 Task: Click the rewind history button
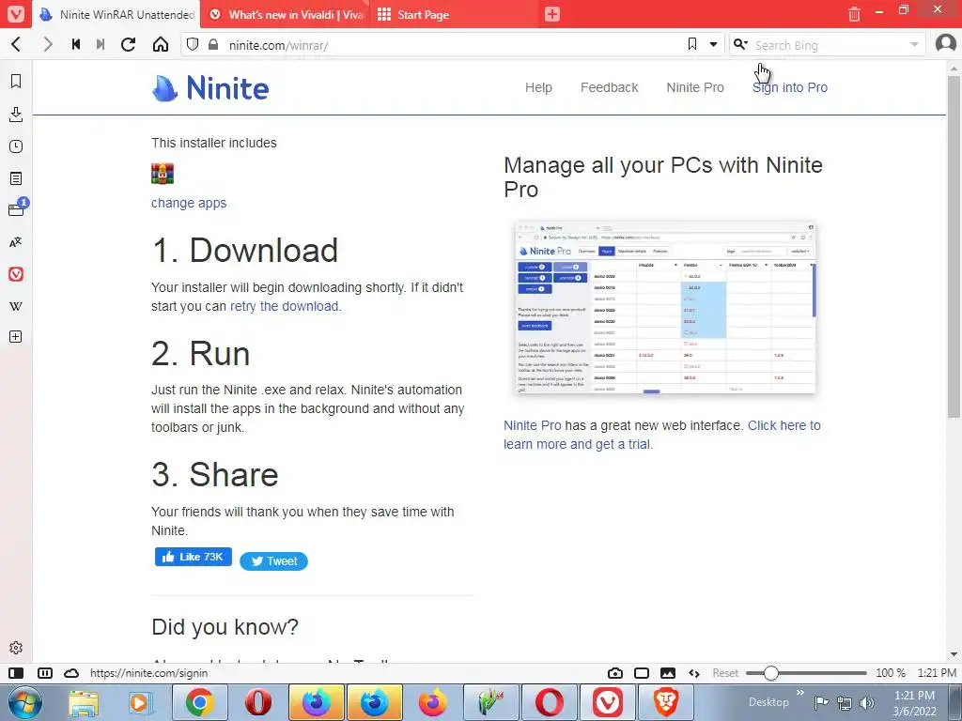point(76,45)
